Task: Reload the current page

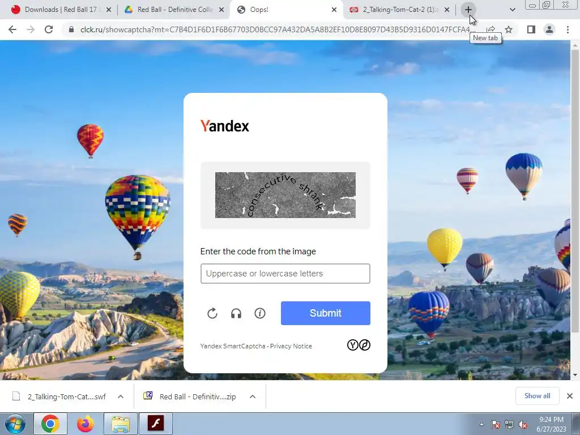Action: click(x=49, y=29)
